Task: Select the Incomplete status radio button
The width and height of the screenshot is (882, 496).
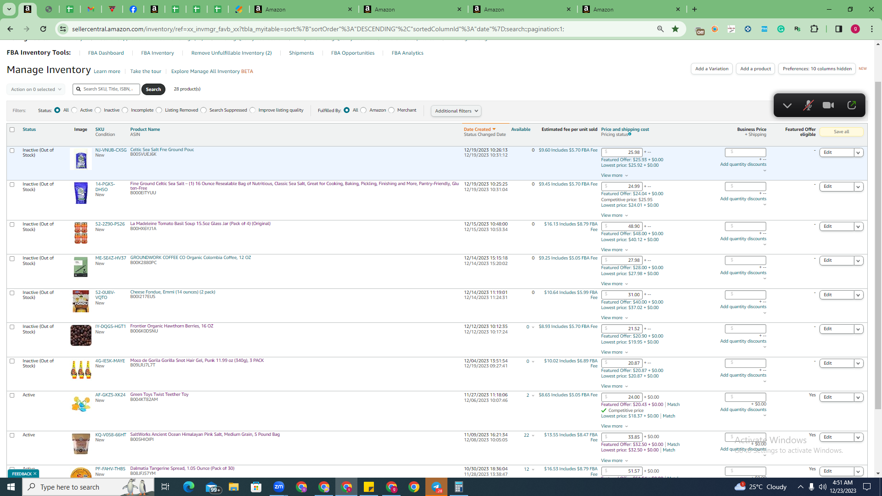Action: 125,110
